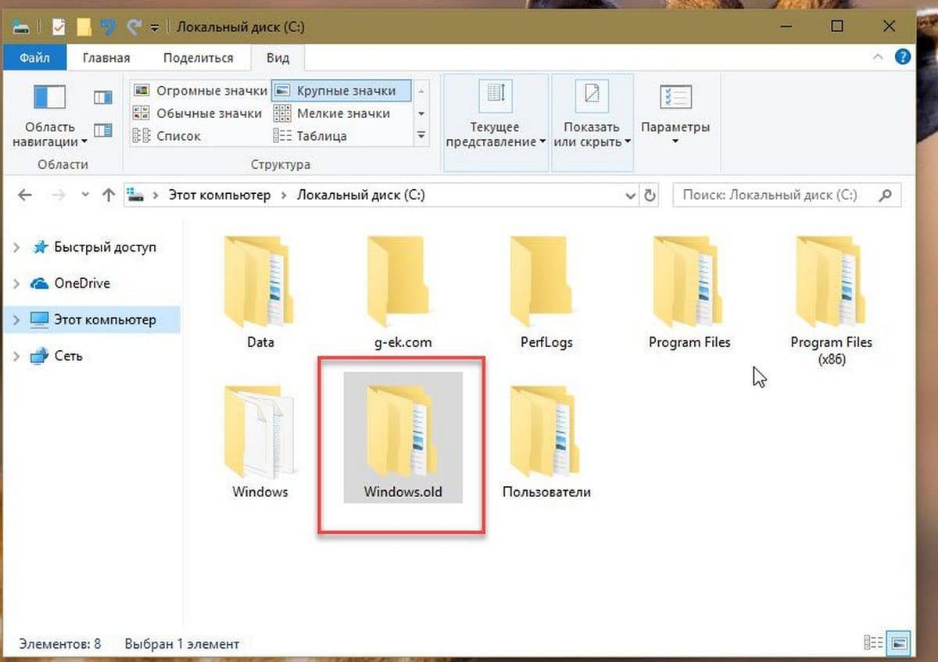Select Этот компьютер in navigation pane
This screenshot has width=938, height=662.
point(104,320)
